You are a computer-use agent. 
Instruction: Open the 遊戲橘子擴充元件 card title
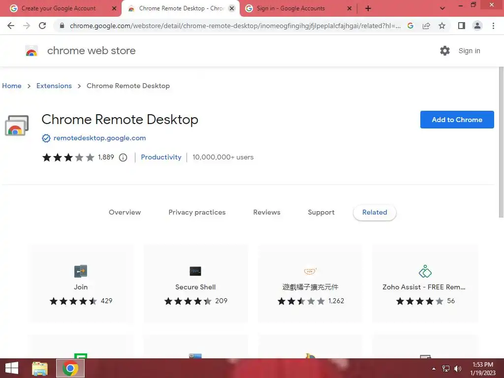pyautogui.click(x=310, y=287)
